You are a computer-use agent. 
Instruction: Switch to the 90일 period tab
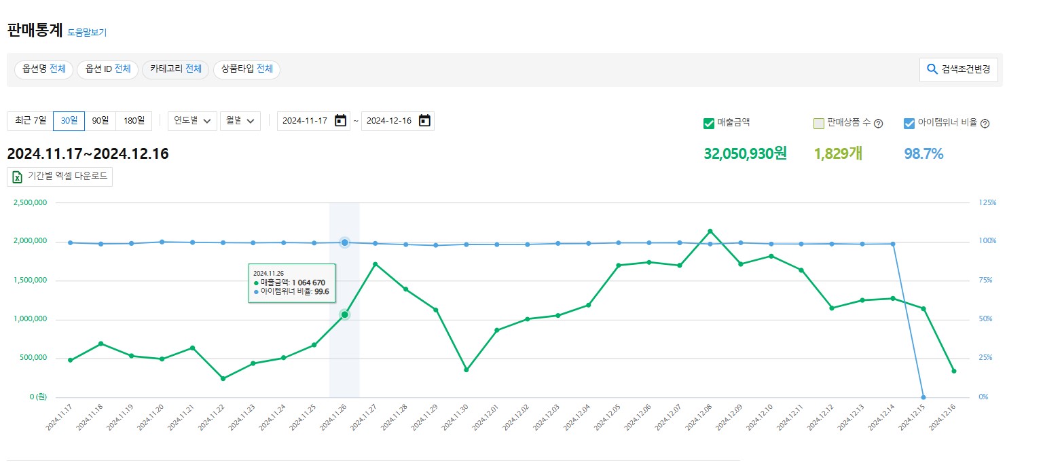(x=100, y=121)
